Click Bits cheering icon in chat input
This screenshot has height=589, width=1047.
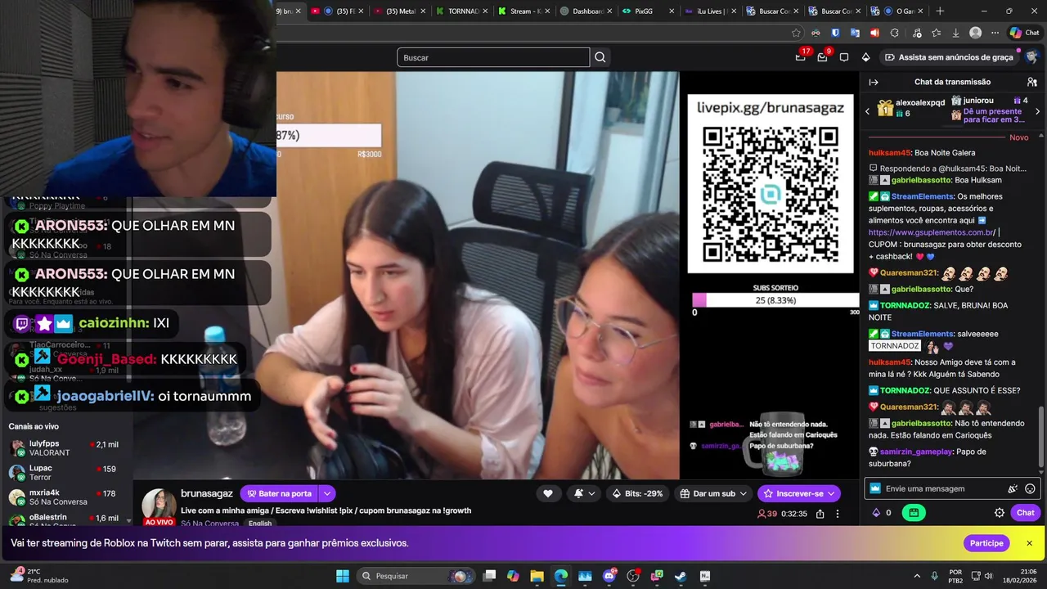tap(1013, 488)
